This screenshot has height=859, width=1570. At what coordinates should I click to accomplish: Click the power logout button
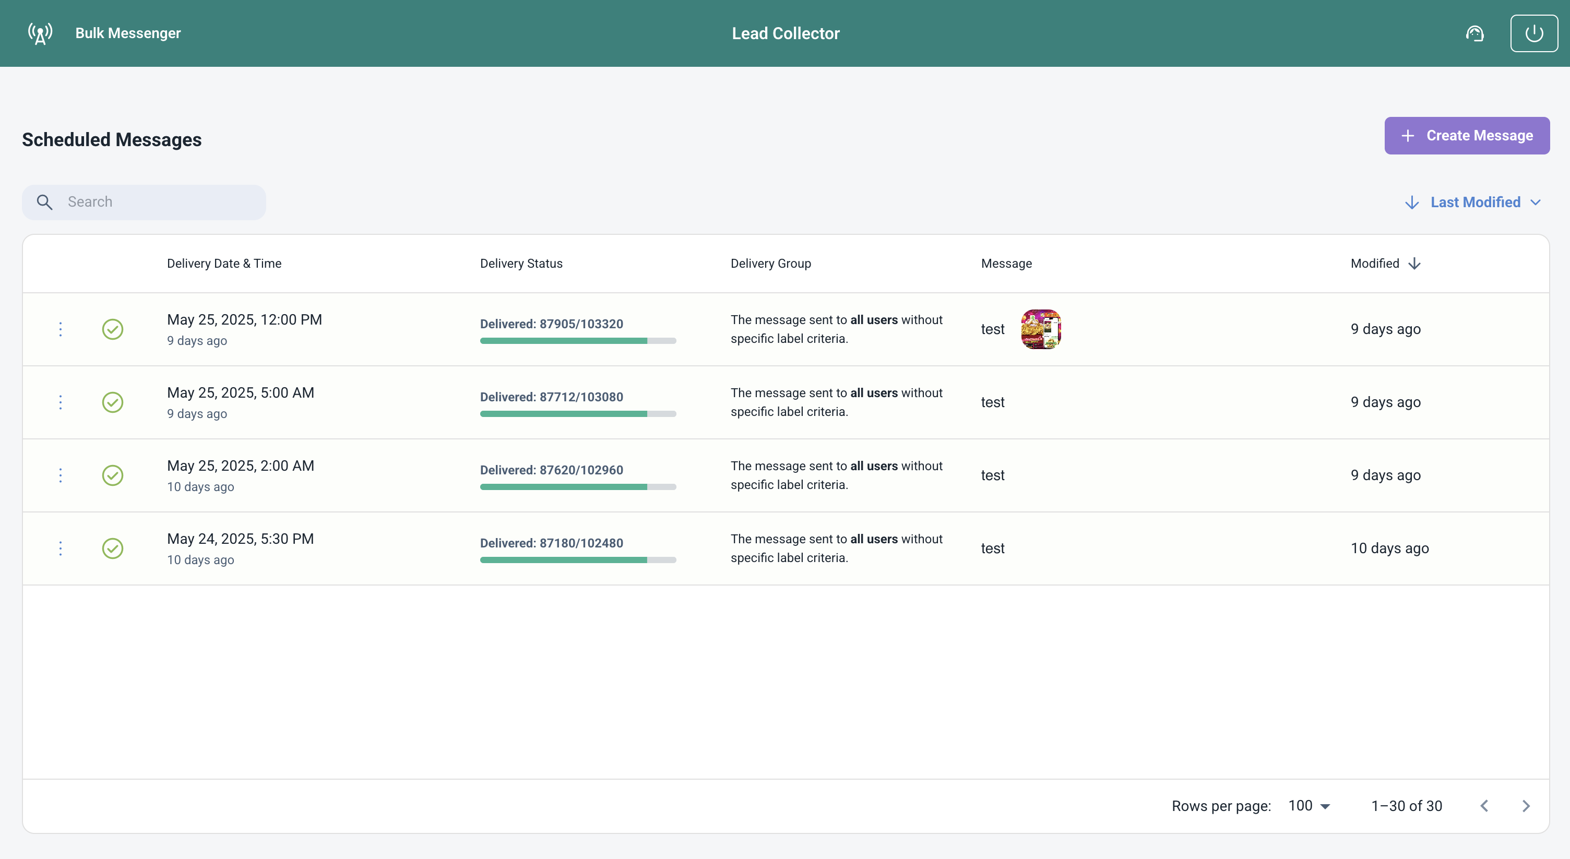[1533, 33]
